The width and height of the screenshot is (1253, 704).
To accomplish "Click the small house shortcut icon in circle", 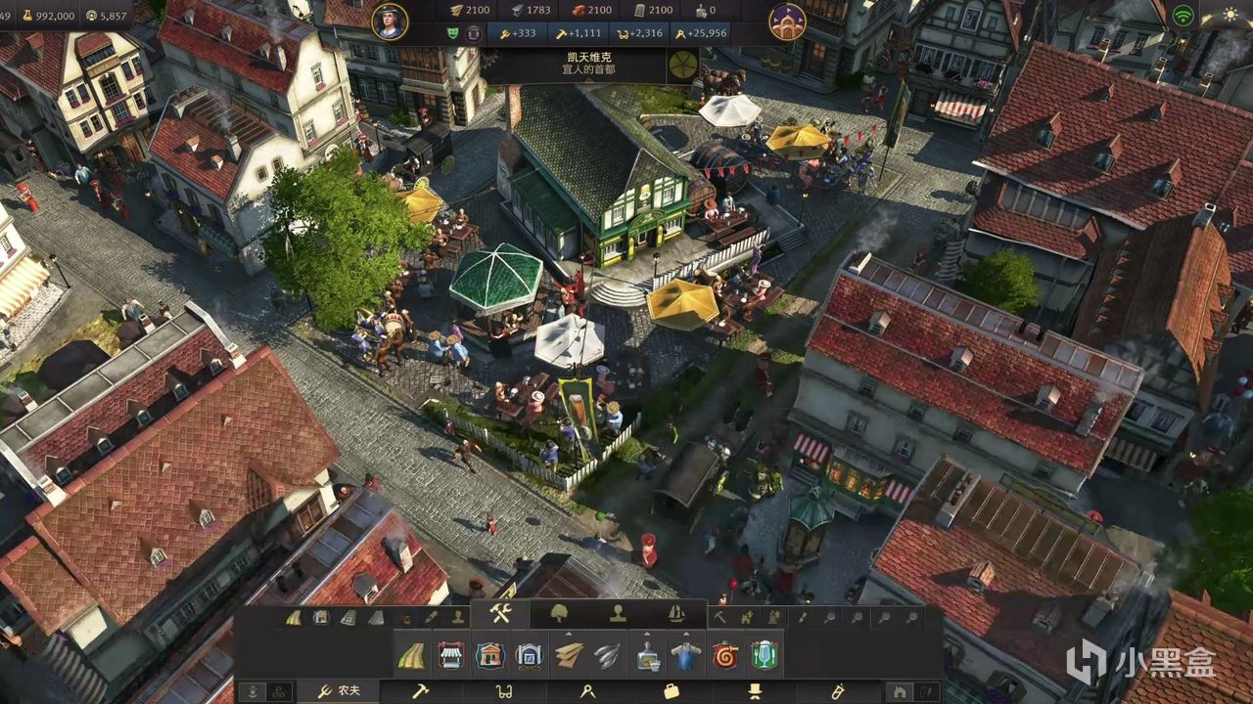I will tap(321, 617).
